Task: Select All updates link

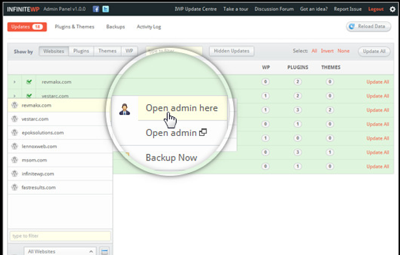Action: pyautogui.click(x=314, y=51)
